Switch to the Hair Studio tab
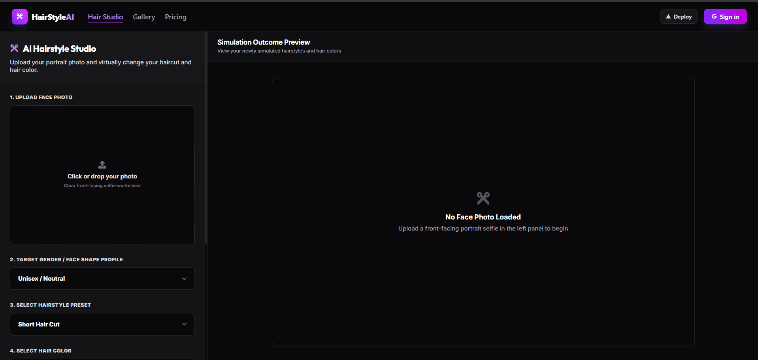 [105, 17]
